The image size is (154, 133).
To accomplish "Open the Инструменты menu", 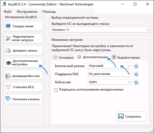I will tap(27, 12).
